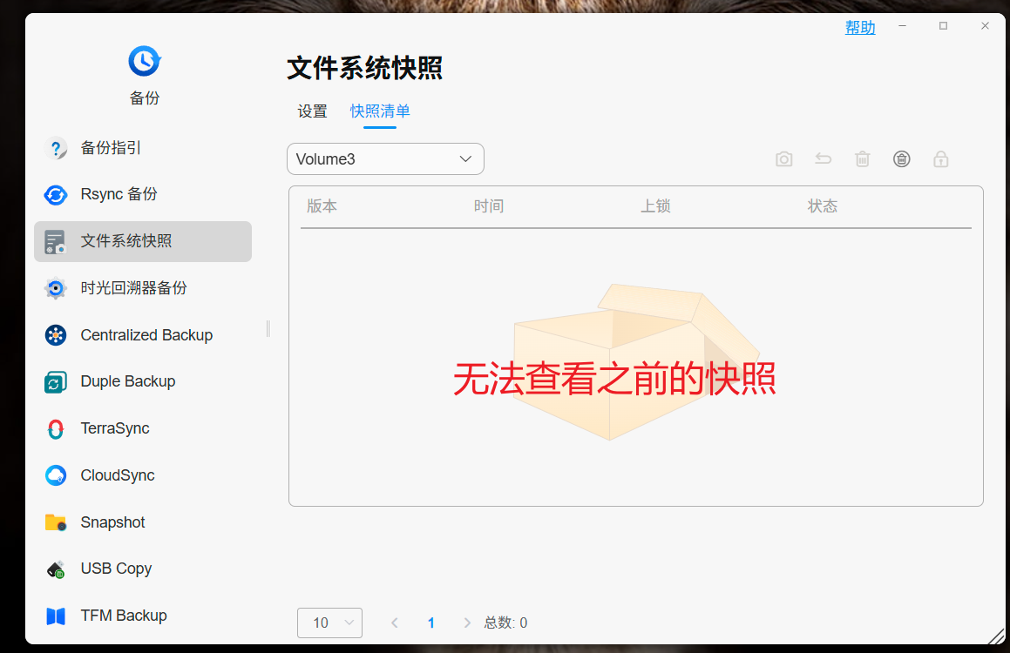Click the 文件系统快照 sidebar icon
The width and height of the screenshot is (1010, 653).
[x=56, y=241]
